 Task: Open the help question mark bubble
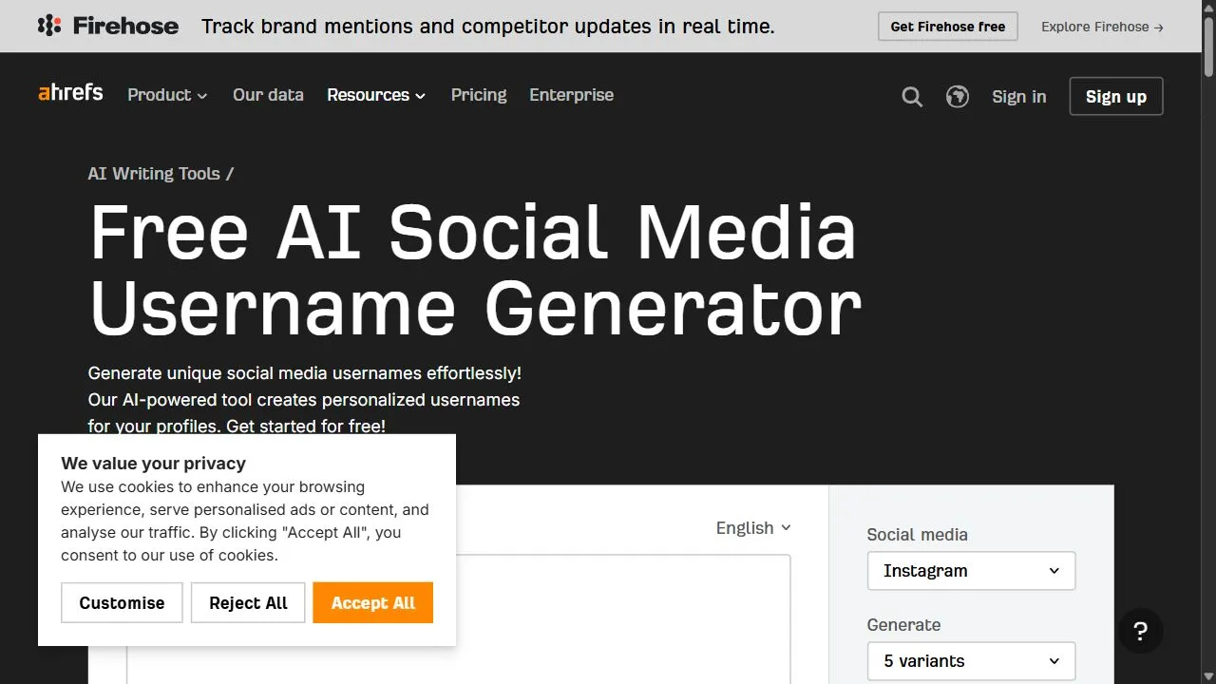[1141, 632]
